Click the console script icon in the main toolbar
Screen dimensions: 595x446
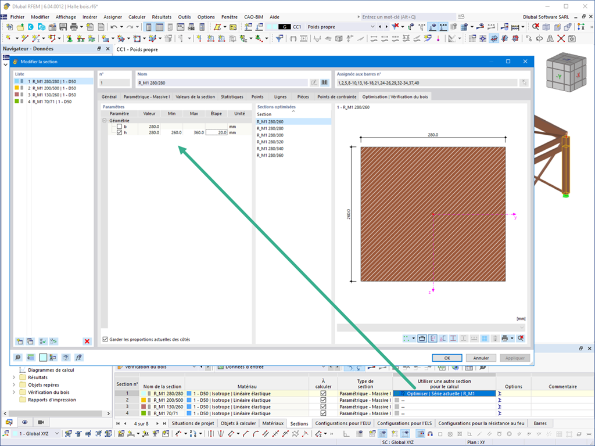pyautogui.click(x=181, y=27)
